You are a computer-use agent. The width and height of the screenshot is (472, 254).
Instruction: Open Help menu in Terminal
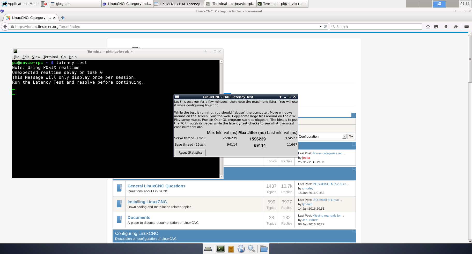(x=73, y=57)
